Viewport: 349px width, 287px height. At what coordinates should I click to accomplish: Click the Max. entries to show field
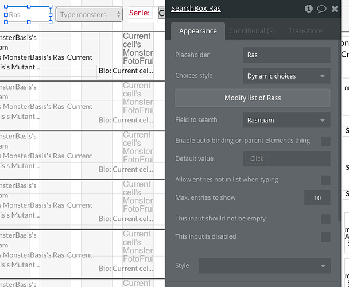(x=317, y=198)
